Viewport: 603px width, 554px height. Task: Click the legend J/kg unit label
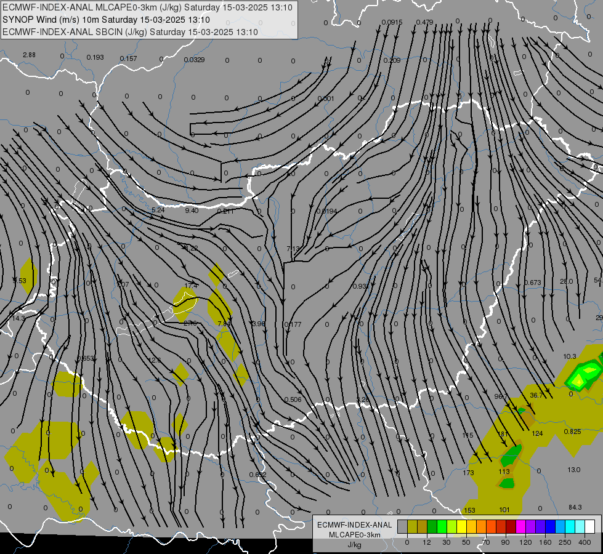coord(354,545)
